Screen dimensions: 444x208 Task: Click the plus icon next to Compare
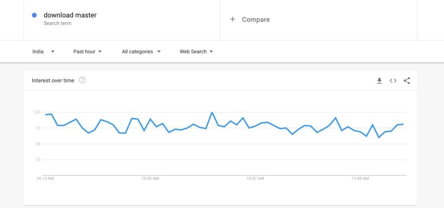[x=232, y=19]
